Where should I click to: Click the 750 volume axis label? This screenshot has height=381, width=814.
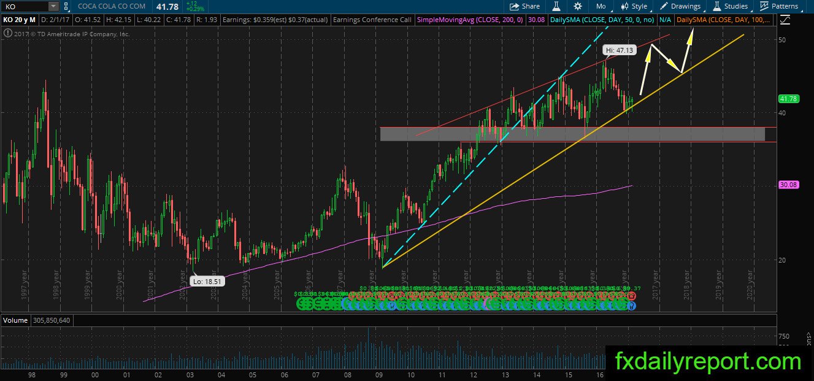click(785, 336)
